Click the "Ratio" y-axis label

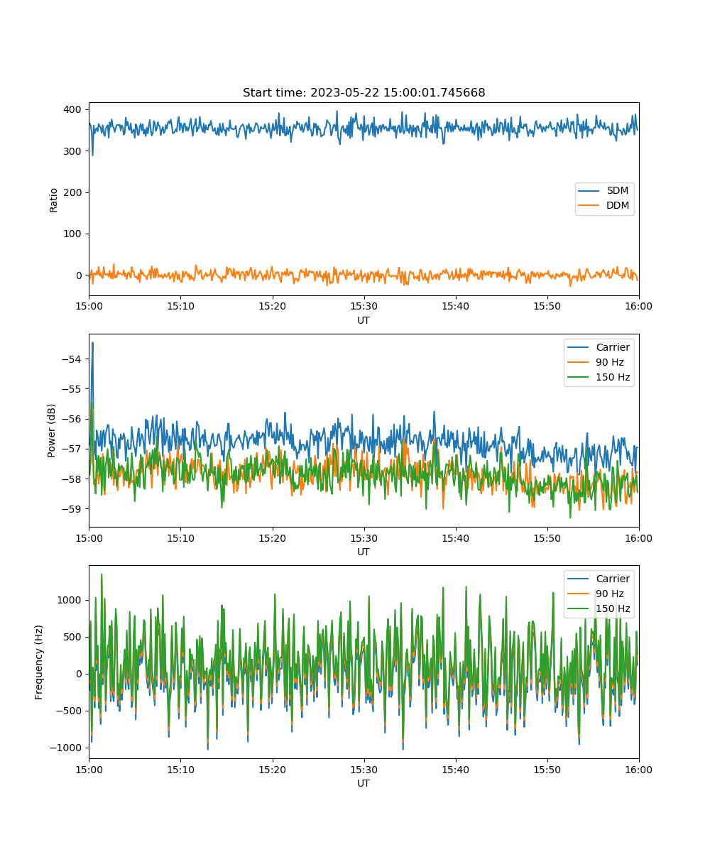click(x=53, y=200)
